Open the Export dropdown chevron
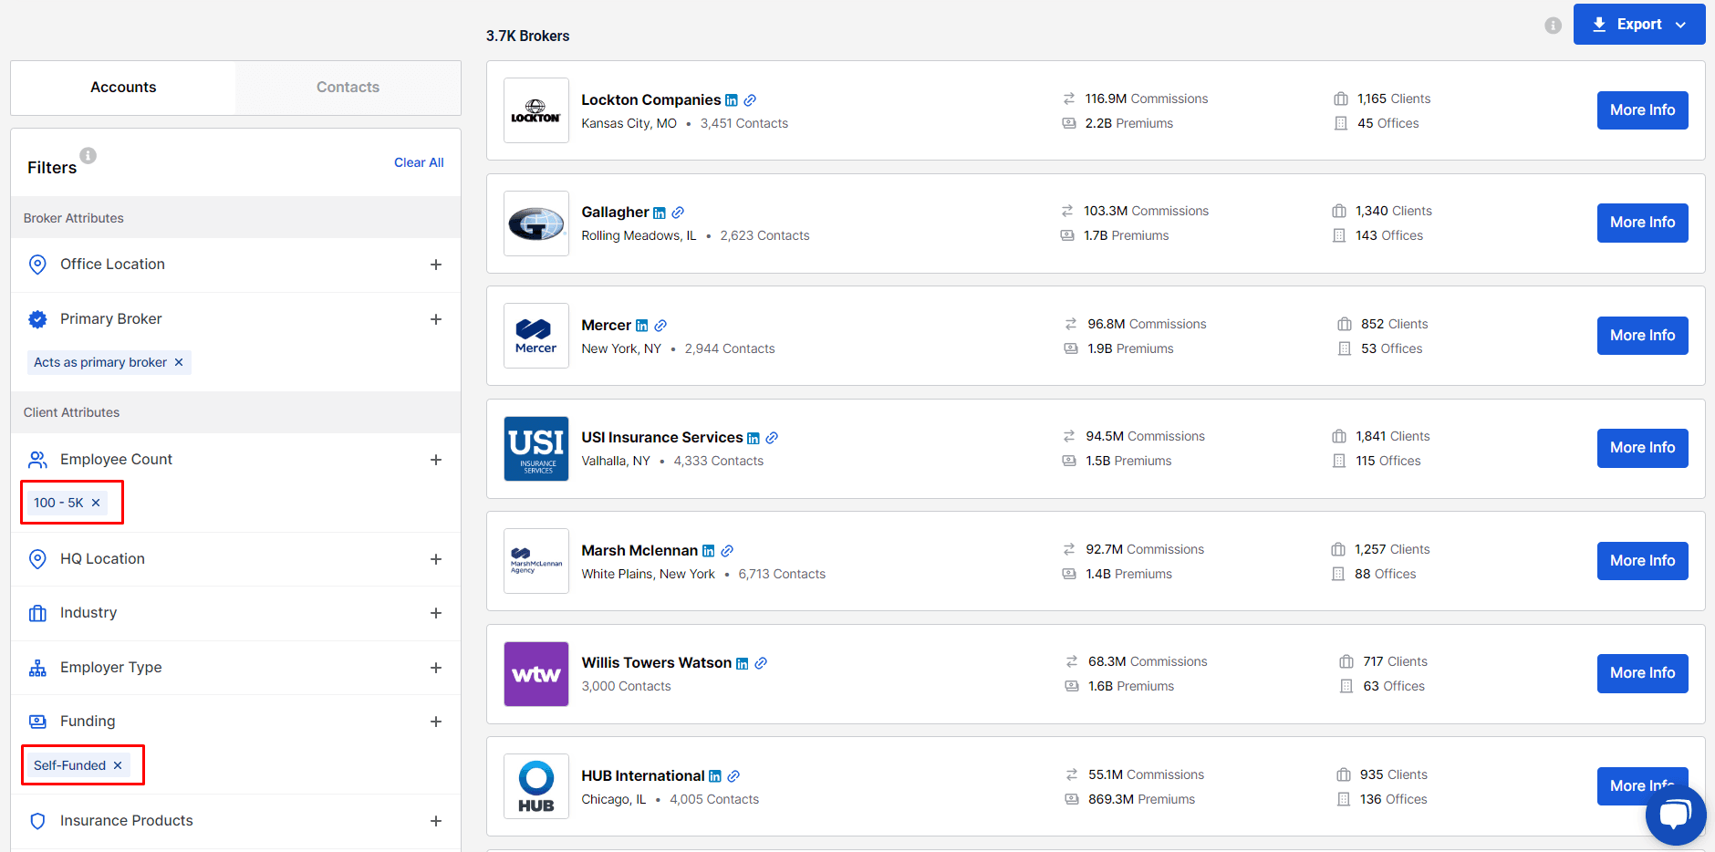This screenshot has height=852, width=1715. [x=1682, y=24]
